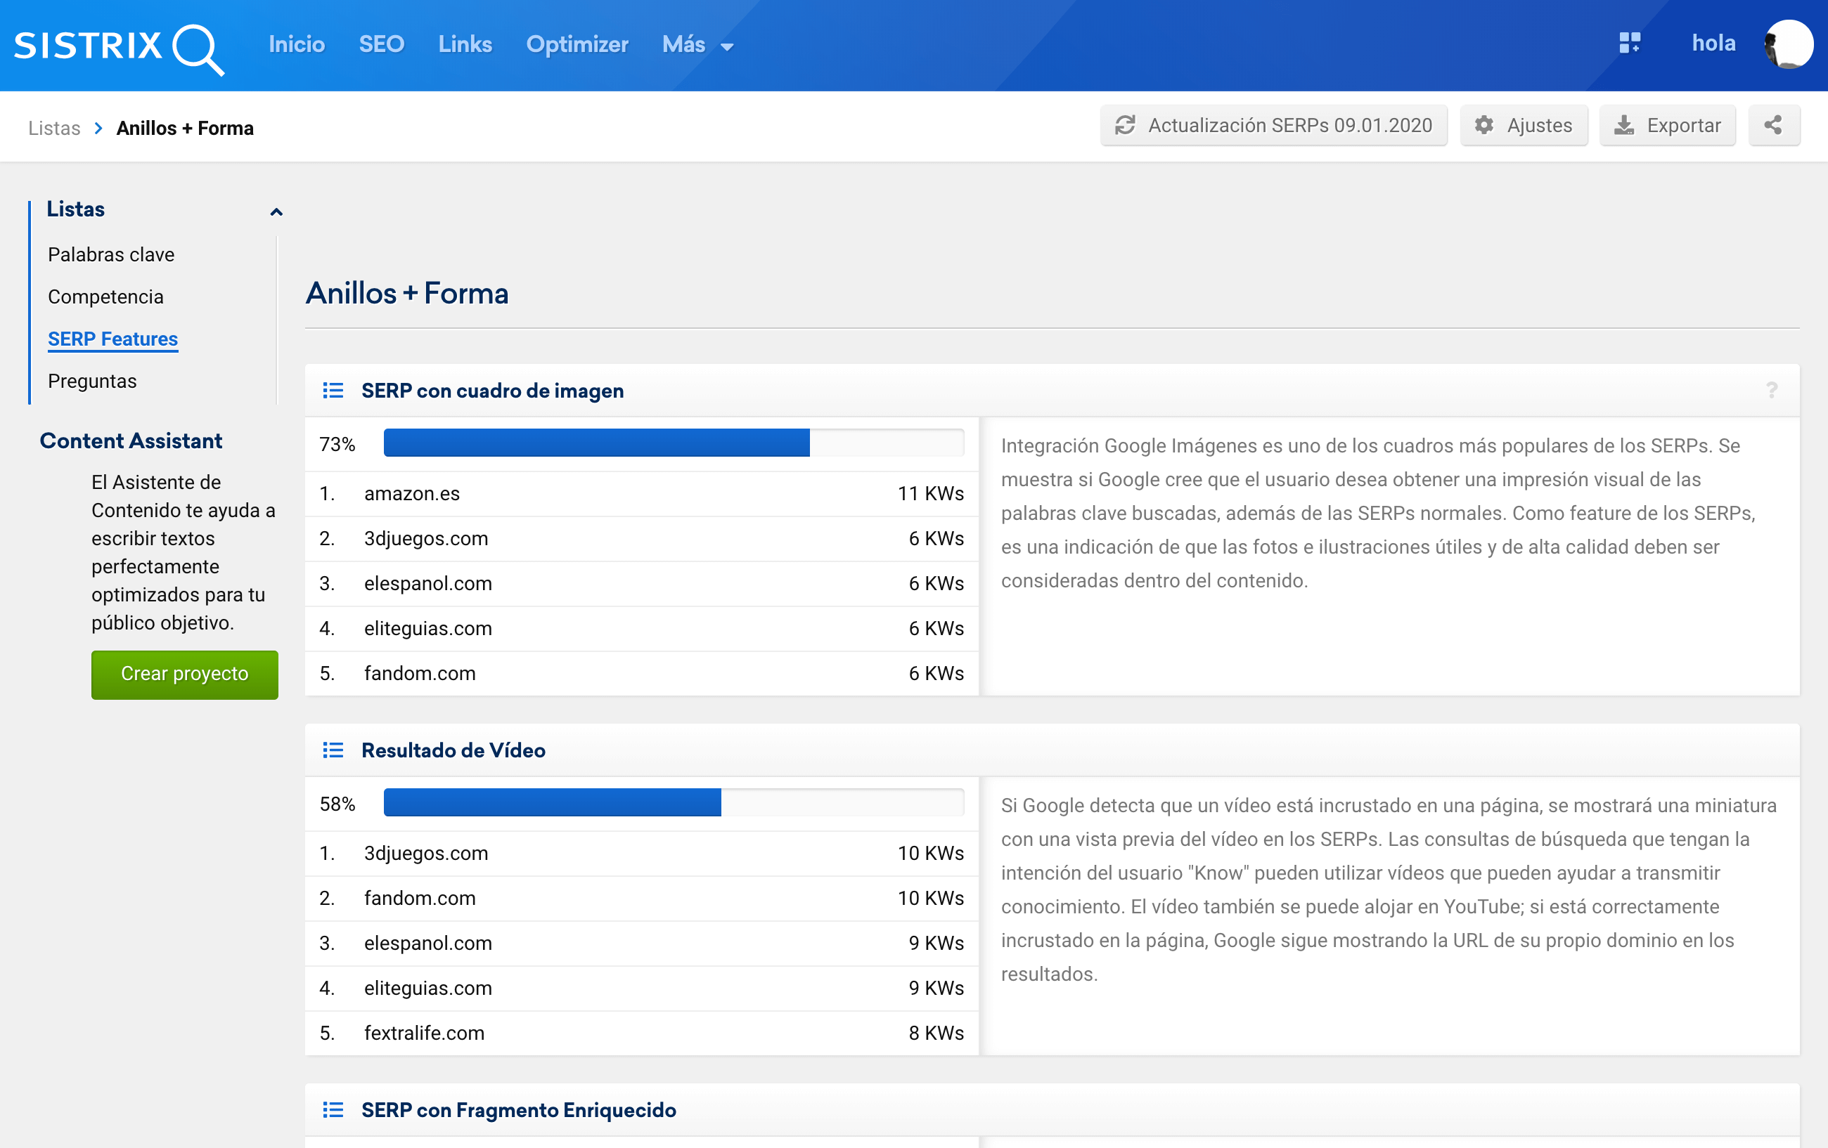The width and height of the screenshot is (1828, 1148).
Task: Click the question mark help icon
Action: click(1771, 390)
